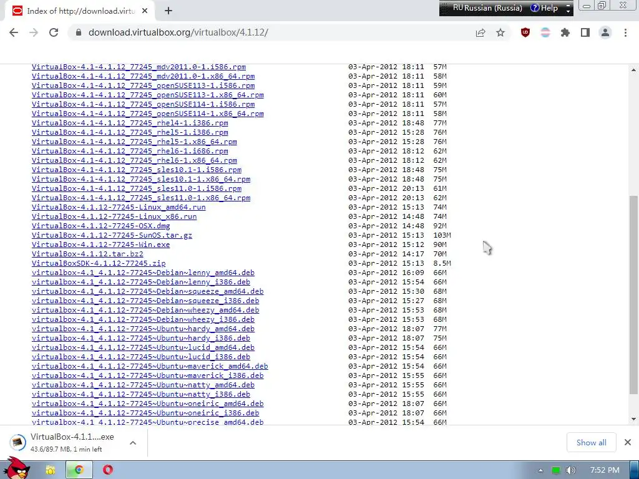Download VirtualBox-4.1.12-77245-Linux_x86.run
The width and height of the screenshot is (639, 479).
114,216
